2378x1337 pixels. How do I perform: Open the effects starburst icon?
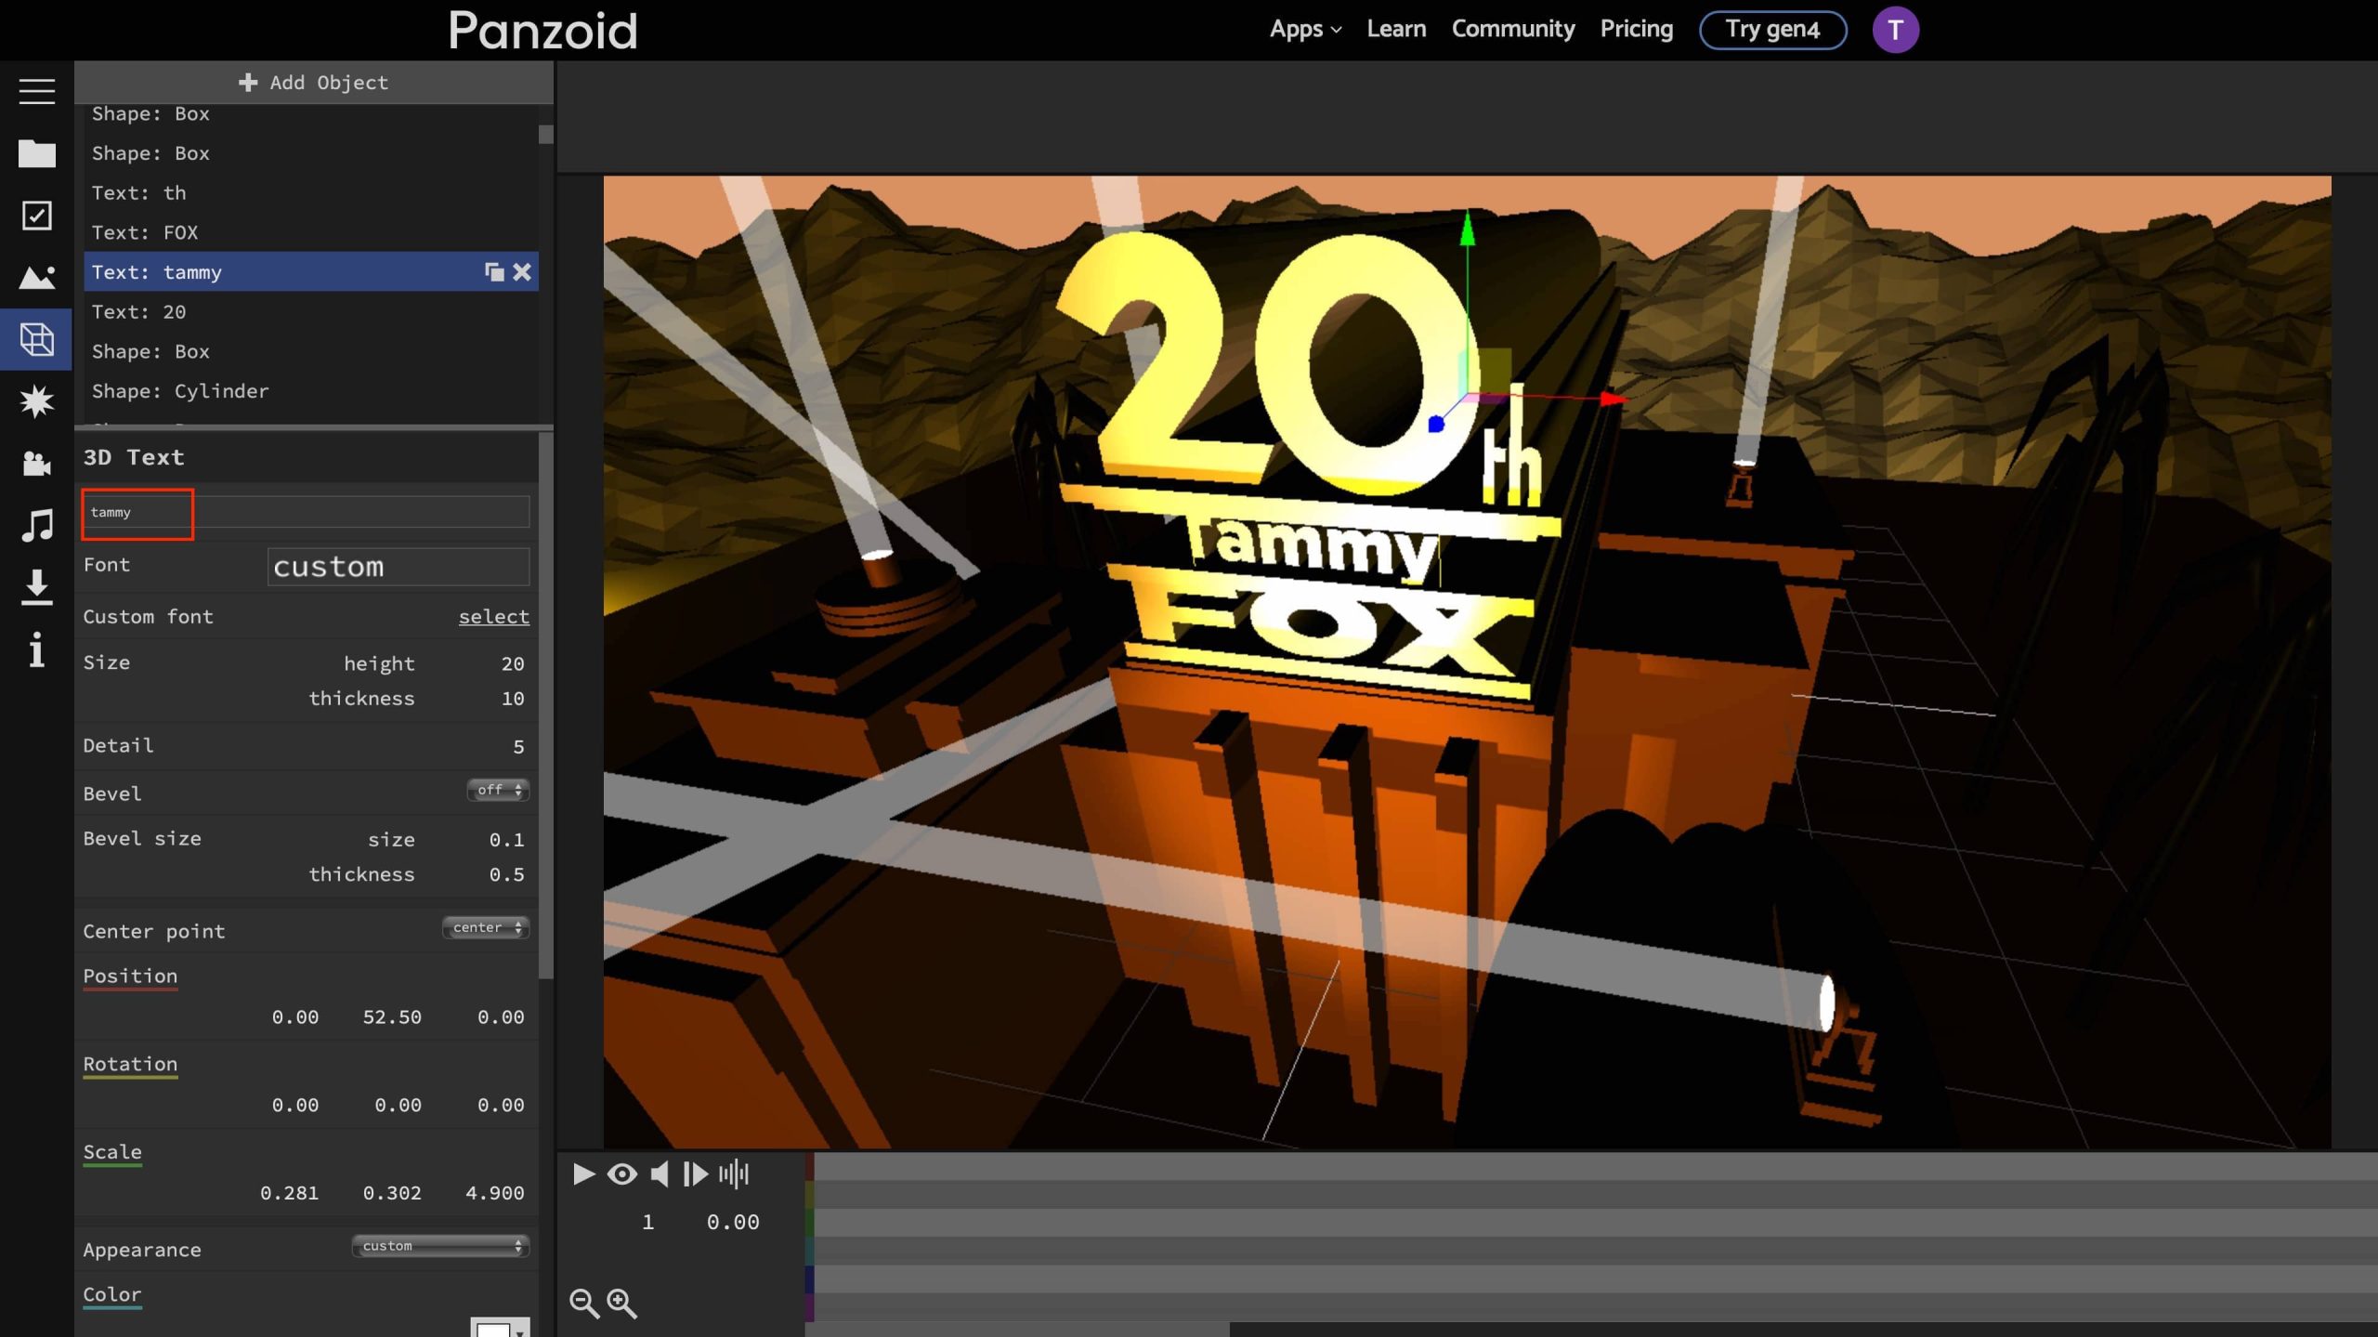(36, 401)
